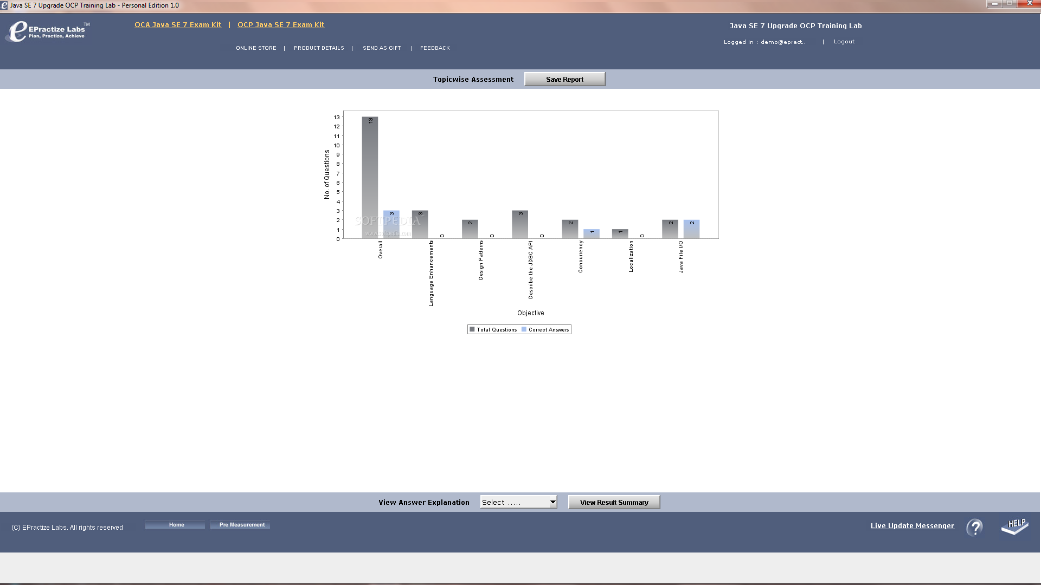Click the View Result Summary button

614,502
